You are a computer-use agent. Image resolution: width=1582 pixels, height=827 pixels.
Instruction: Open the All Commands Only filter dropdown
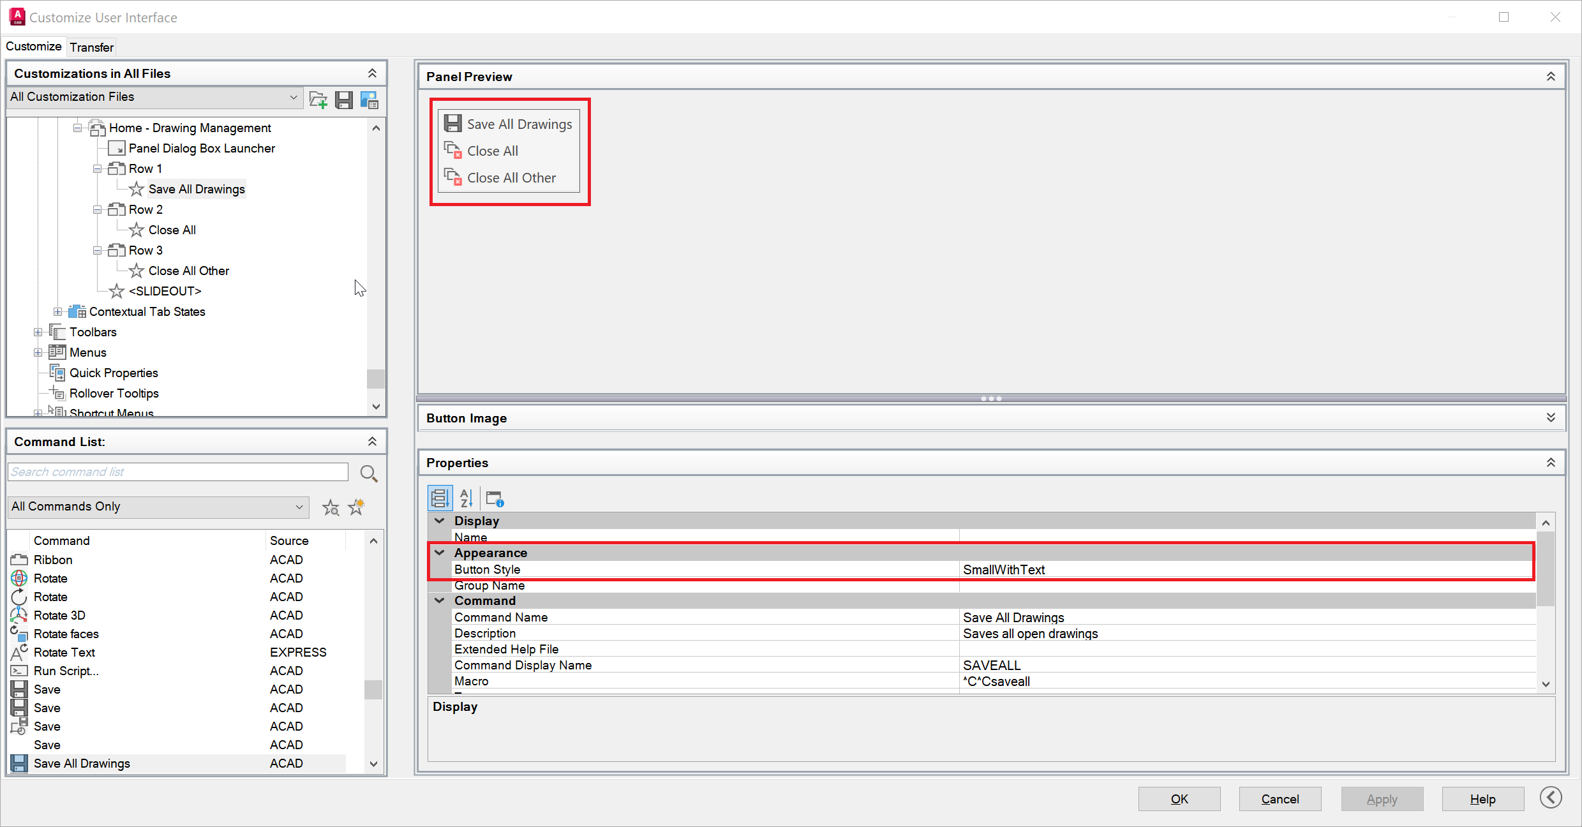(x=299, y=507)
